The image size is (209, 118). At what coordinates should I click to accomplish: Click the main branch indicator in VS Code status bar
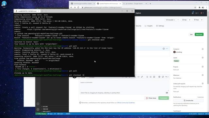[x=50, y=114]
